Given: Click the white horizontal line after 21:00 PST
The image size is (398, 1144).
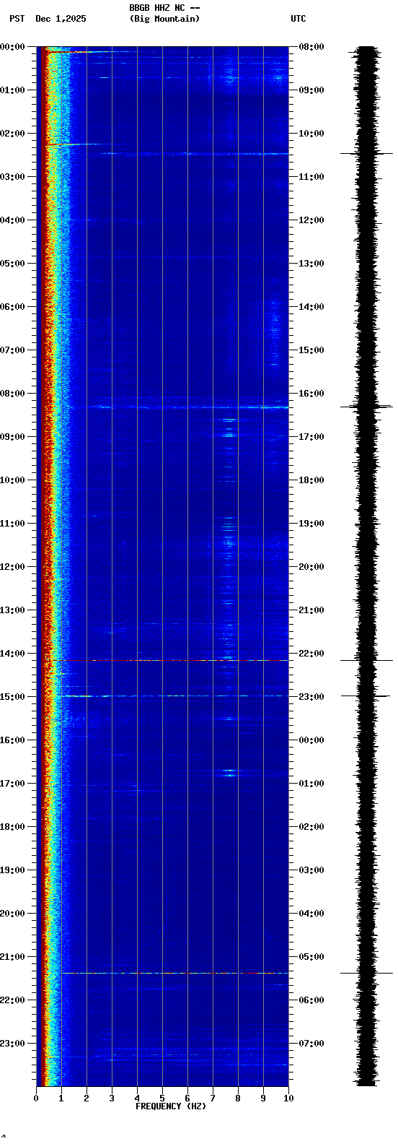Looking at the screenshot, I should click(174, 973).
